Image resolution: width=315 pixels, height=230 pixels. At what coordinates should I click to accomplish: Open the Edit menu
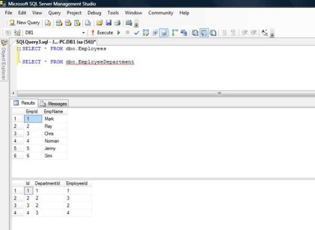(22, 13)
